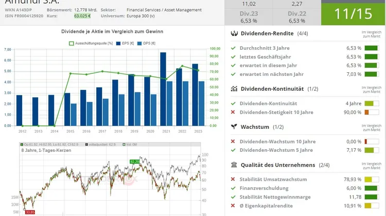Image resolution: width=386 pixels, height=216 pixels.
Task: Click the highlighted Kurs value 63,025 €
Action: click(x=82, y=16)
